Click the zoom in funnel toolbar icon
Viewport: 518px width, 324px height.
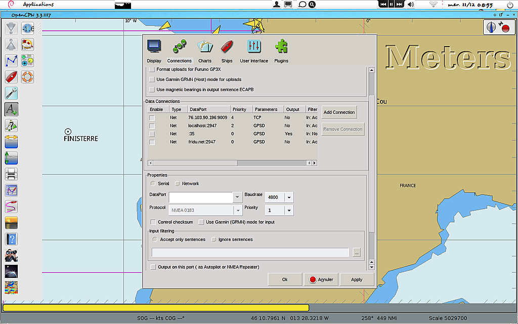click(11, 28)
